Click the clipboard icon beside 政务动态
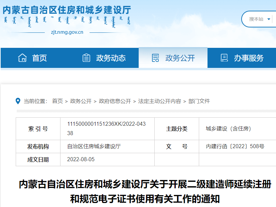 (86, 58)
